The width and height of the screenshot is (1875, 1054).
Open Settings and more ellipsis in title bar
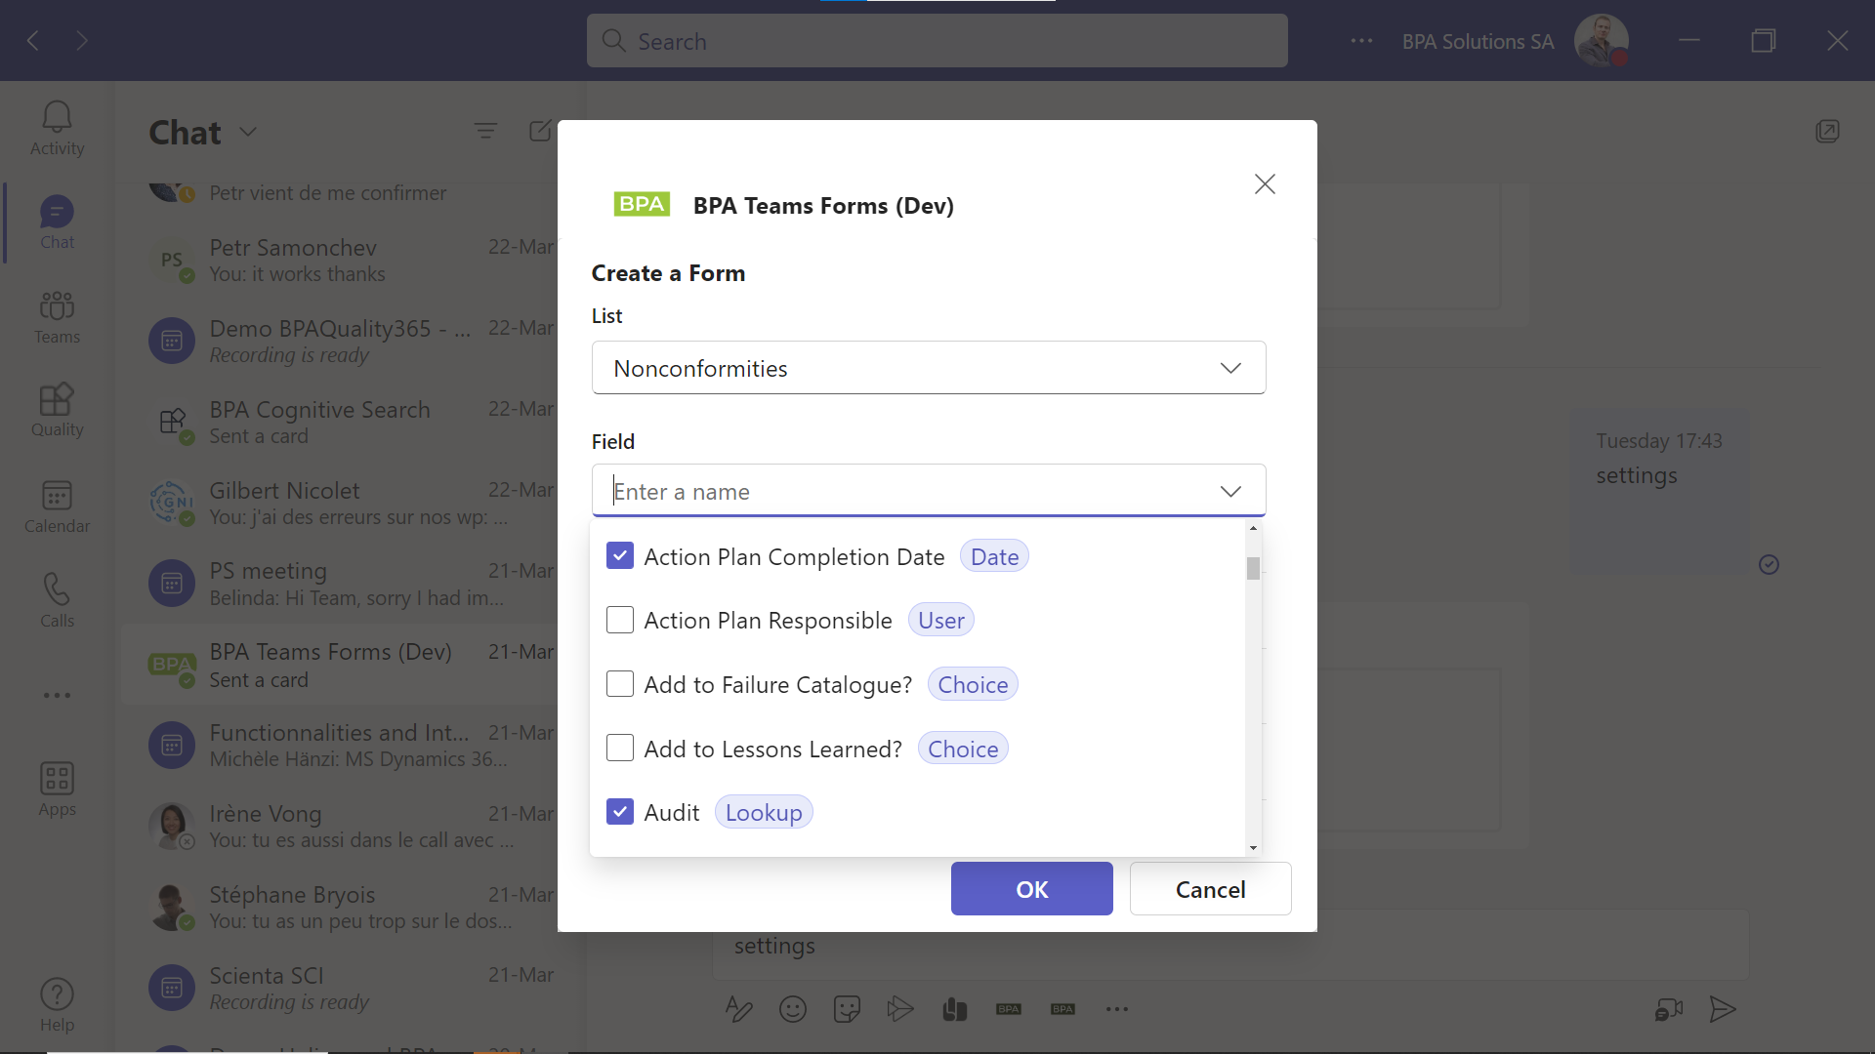tap(1361, 41)
